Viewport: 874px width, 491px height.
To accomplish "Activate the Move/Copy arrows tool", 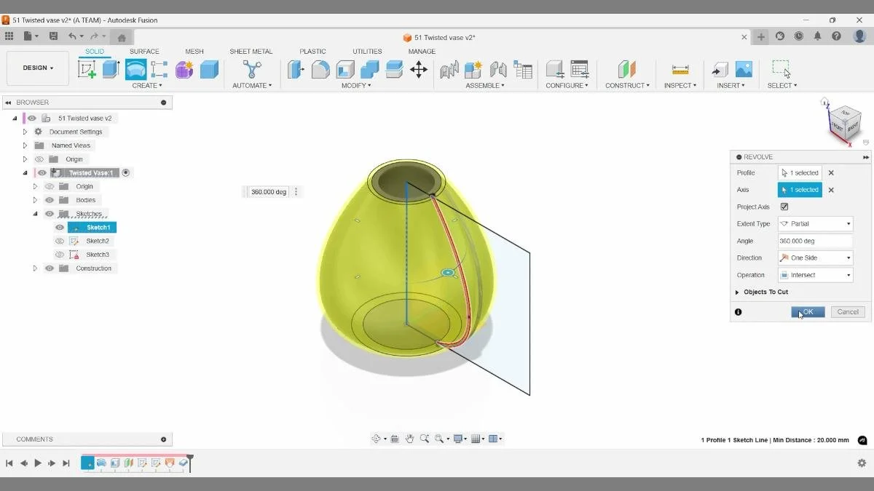I will (x=419, y=69).
